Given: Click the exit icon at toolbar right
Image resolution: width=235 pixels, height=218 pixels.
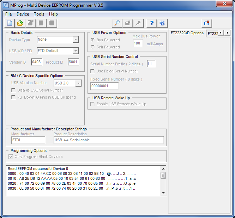Looking at the screenshot, I should click(207, 23).
